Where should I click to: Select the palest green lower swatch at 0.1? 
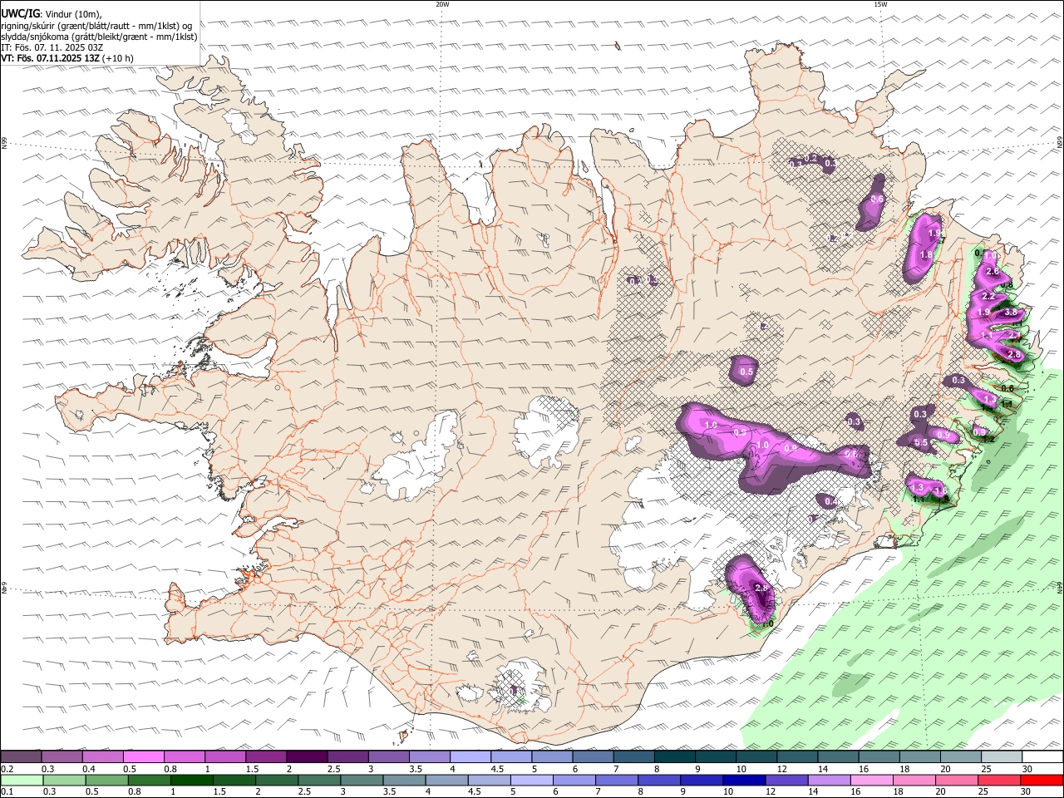tap(22, 781)
